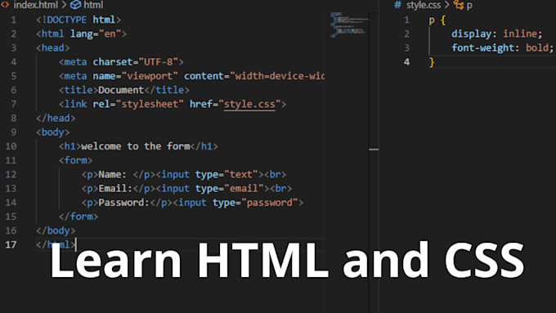Click the "password" type value on line 14
Screen dimensions: 556x313
[269, 203]
